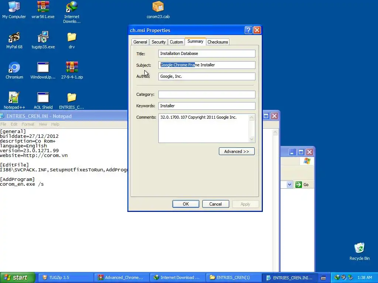
Task: Click the empty Category field
Action: [207, 94]
